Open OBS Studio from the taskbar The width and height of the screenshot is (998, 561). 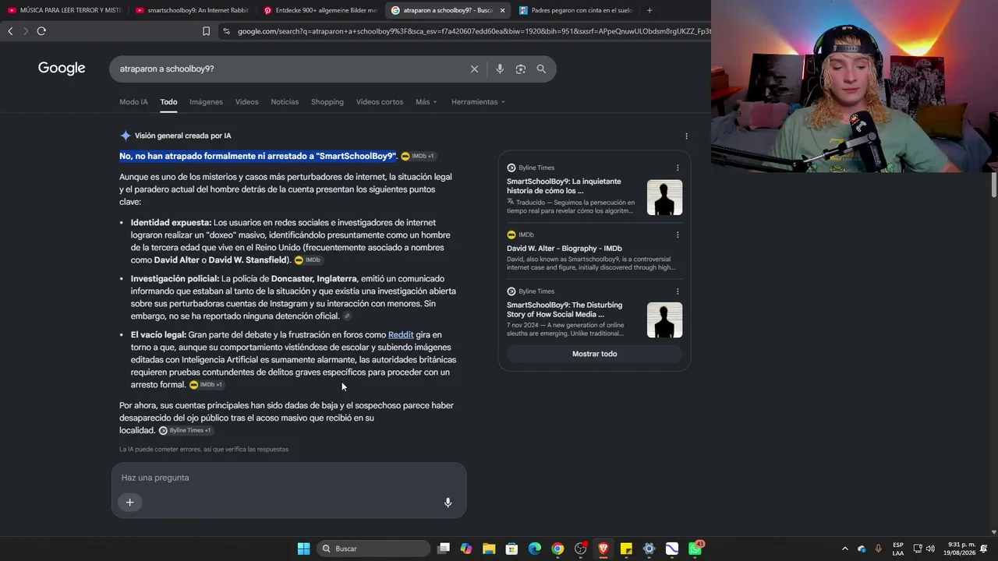[580, 549]
